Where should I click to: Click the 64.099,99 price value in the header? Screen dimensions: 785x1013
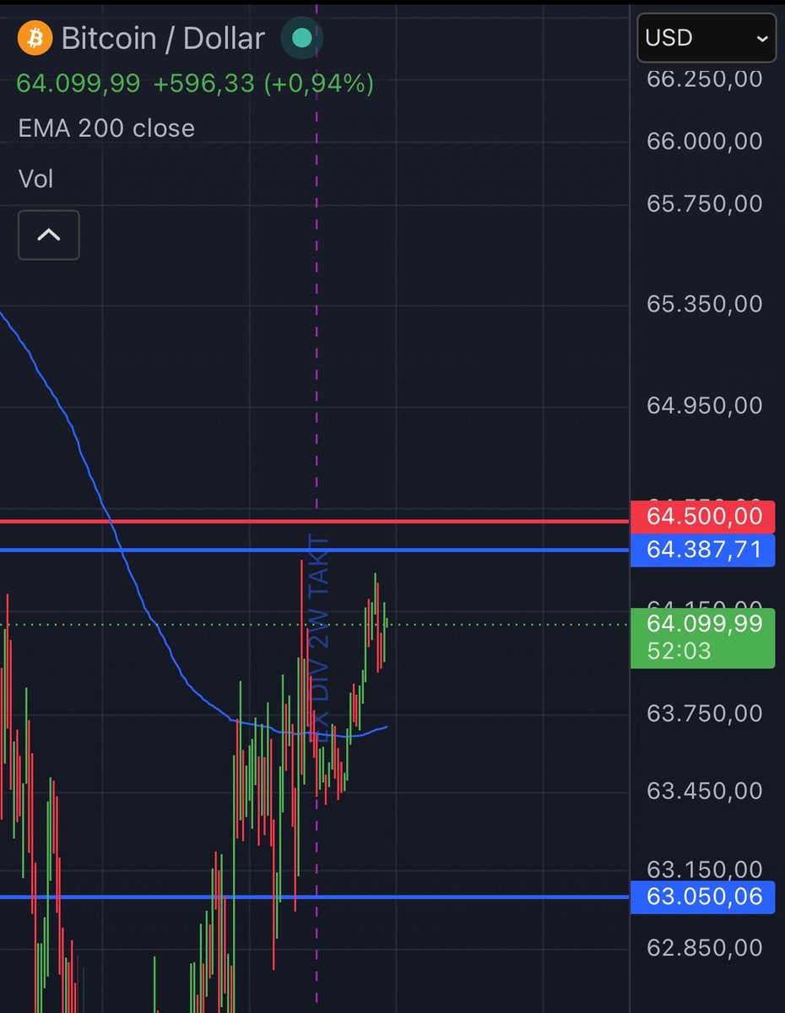tap(79, 84)
